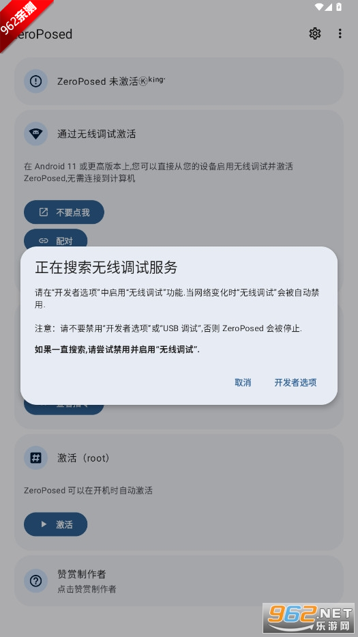Image resolution: width=358 pixels, height=637 pixels.
Task: Tap the exclamation status icon
Action: [x=35, y=81]
